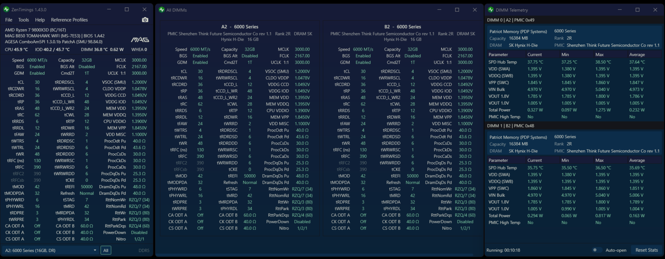
Task: Click Total Power max value 1.275 W
Action: [x=603, y=110]
